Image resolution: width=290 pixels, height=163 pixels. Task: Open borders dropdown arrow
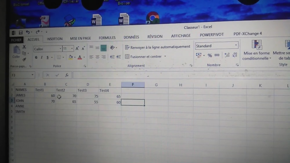pyautogui.click(x=63, y=57)
